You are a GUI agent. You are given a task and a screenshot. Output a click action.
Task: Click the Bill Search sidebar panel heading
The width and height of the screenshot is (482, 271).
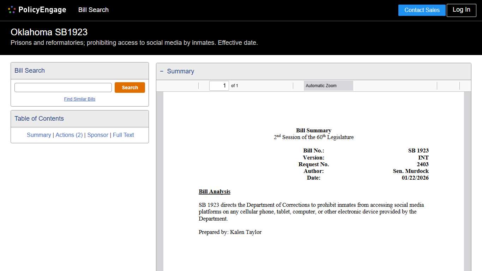click(x=30, y=71)
